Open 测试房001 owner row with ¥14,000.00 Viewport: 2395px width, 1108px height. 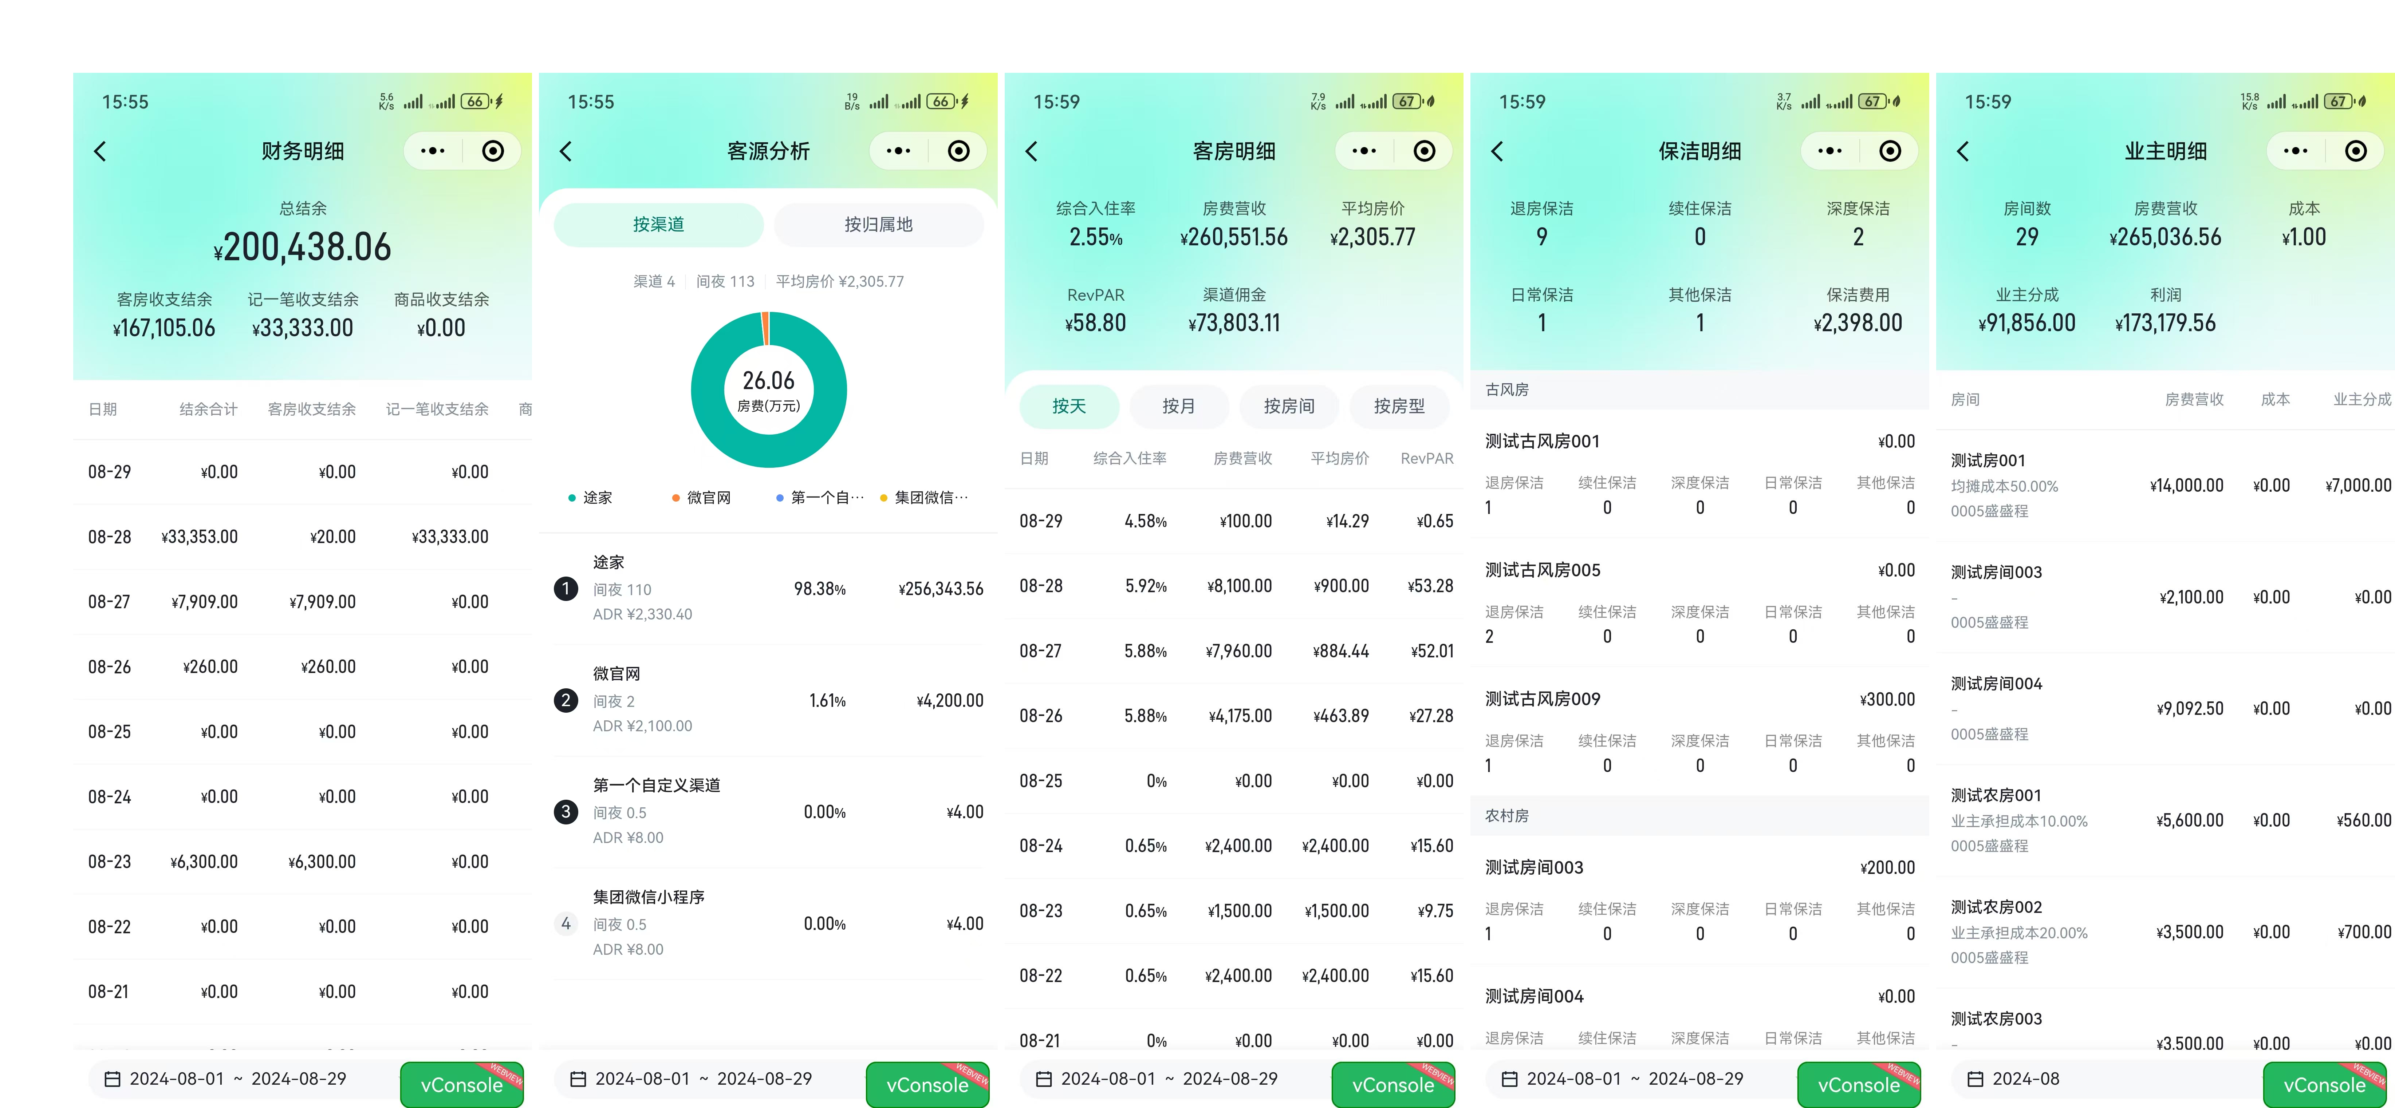click(2165, 485)
